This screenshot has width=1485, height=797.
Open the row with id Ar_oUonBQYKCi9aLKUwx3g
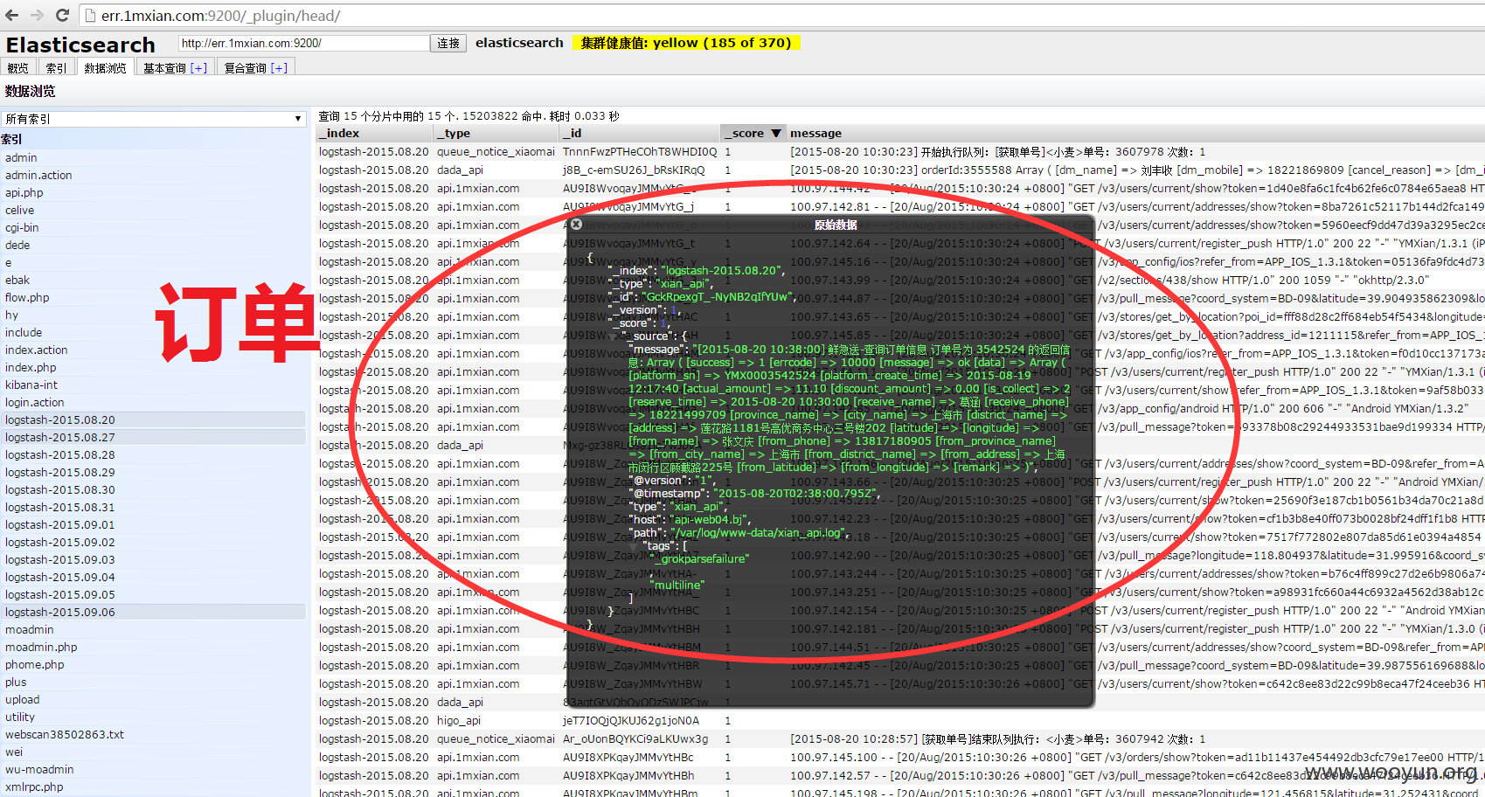point(900,739)
